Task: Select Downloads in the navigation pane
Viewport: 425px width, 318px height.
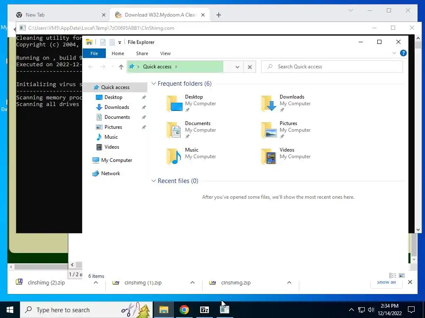Action: coord(117,107)
